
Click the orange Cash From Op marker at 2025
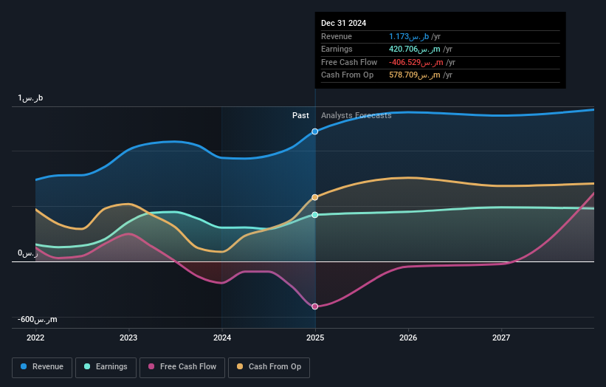coord(315,197)
